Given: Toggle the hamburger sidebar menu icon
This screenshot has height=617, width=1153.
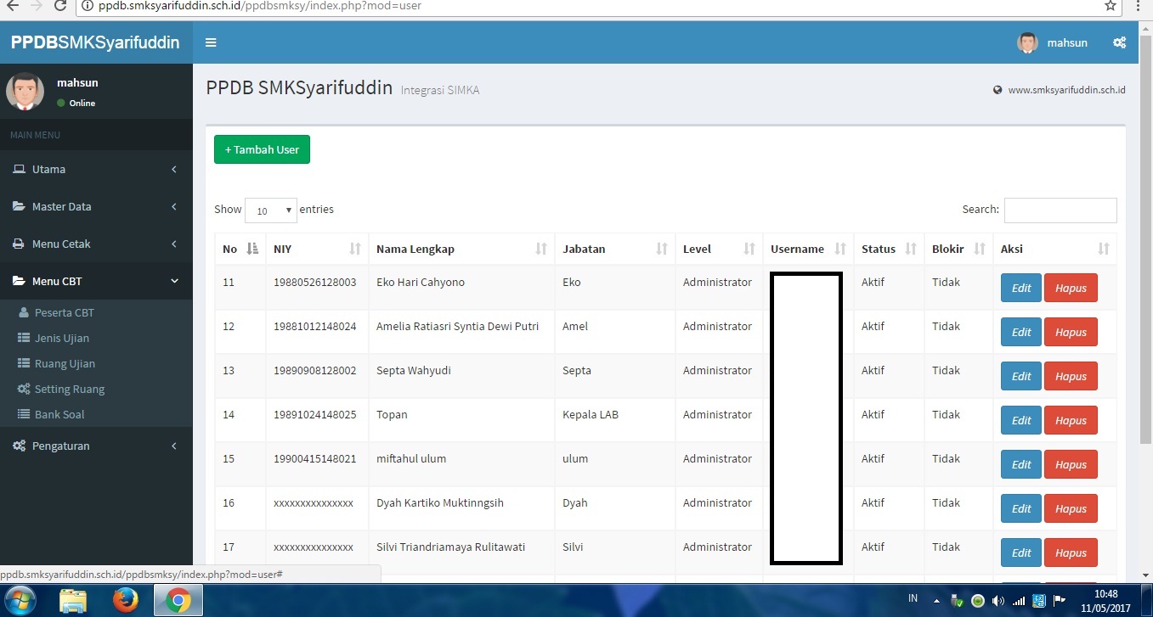Looking at the screenshot, I should click(x=211, y=42).
